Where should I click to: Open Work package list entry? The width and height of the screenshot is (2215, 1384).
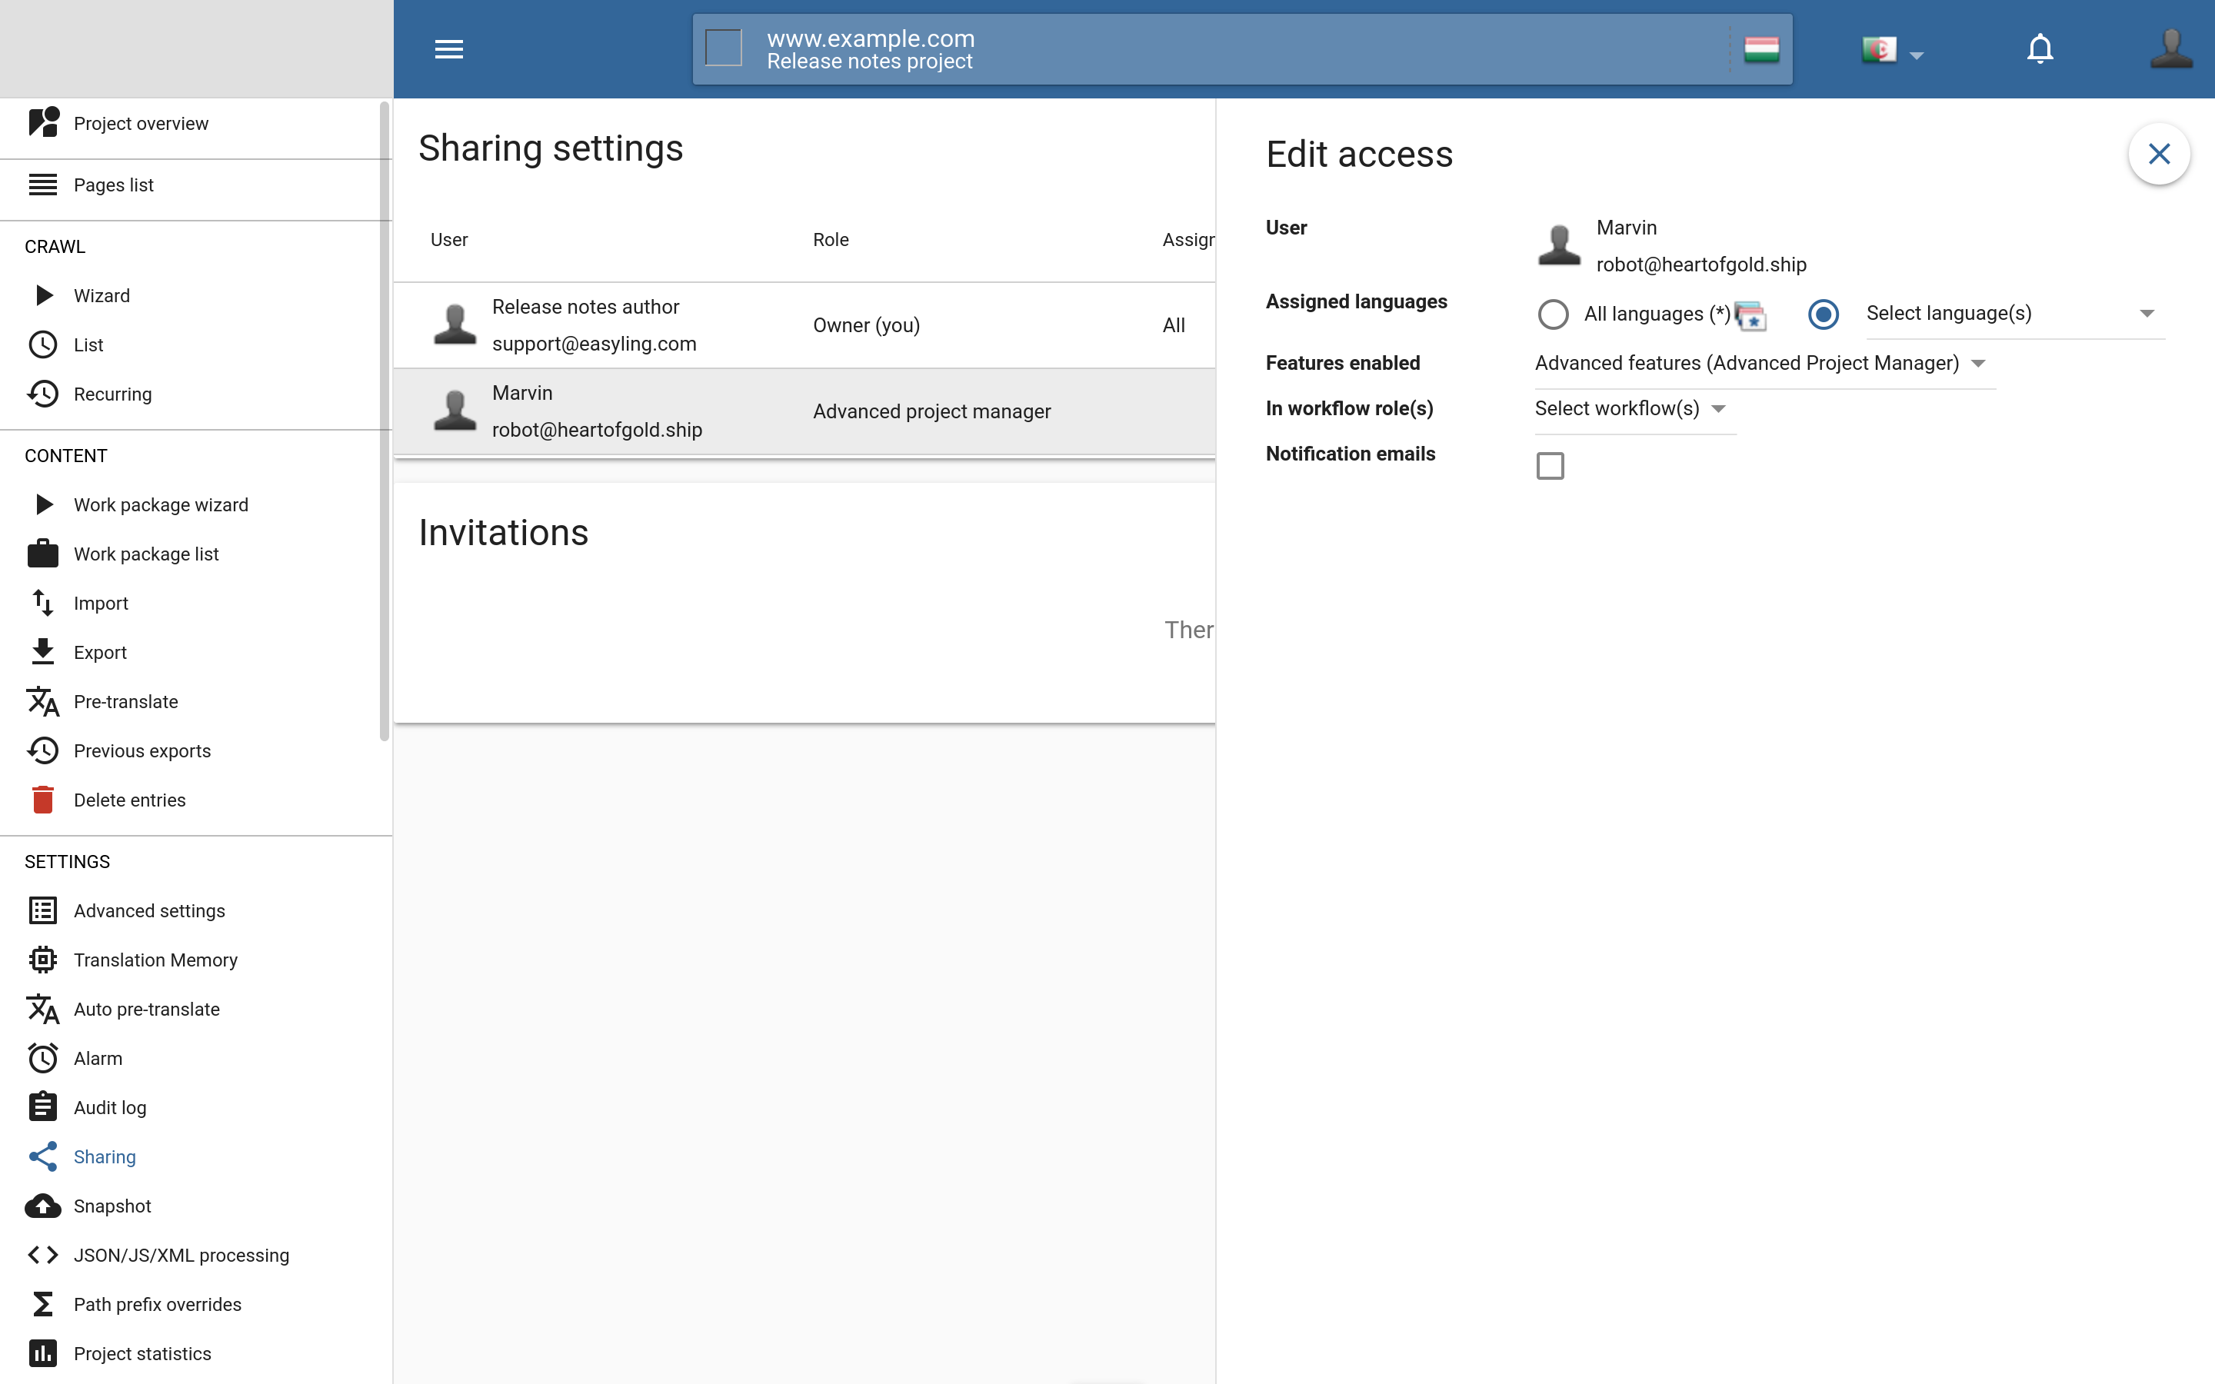[x=196, y=554]
